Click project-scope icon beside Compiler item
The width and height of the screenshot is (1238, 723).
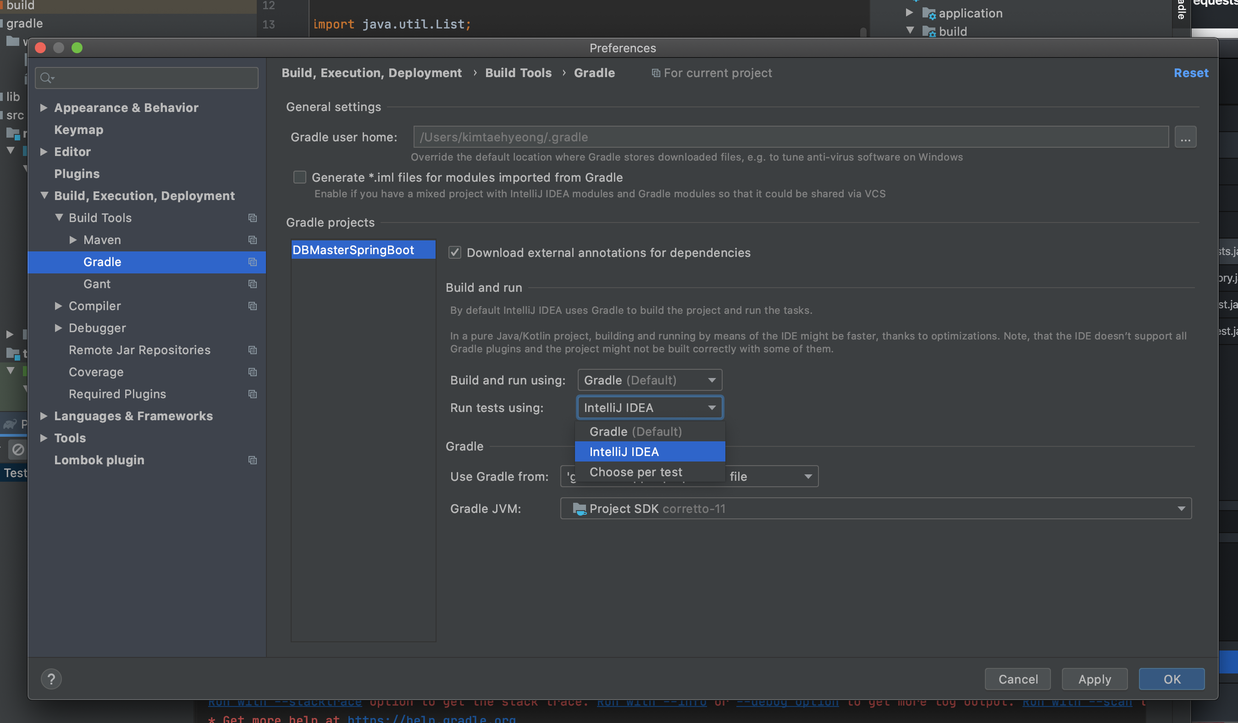tap(253, 306)
